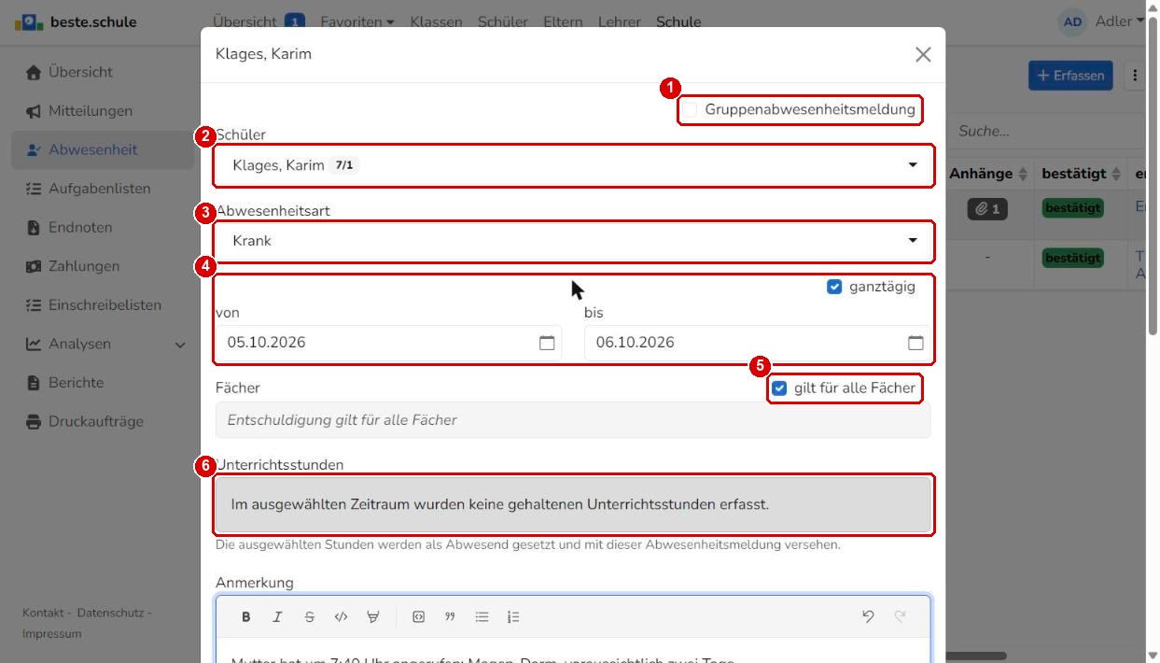This screenshot has width=1160, height=663.
Task: Open the Favoriten dropdown in the top bar
Action: coord(356,21)
